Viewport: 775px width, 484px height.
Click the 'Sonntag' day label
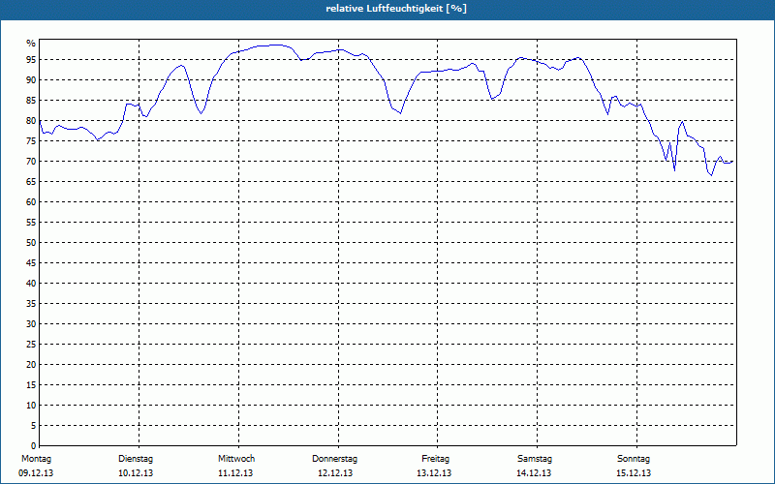(634, 459)
